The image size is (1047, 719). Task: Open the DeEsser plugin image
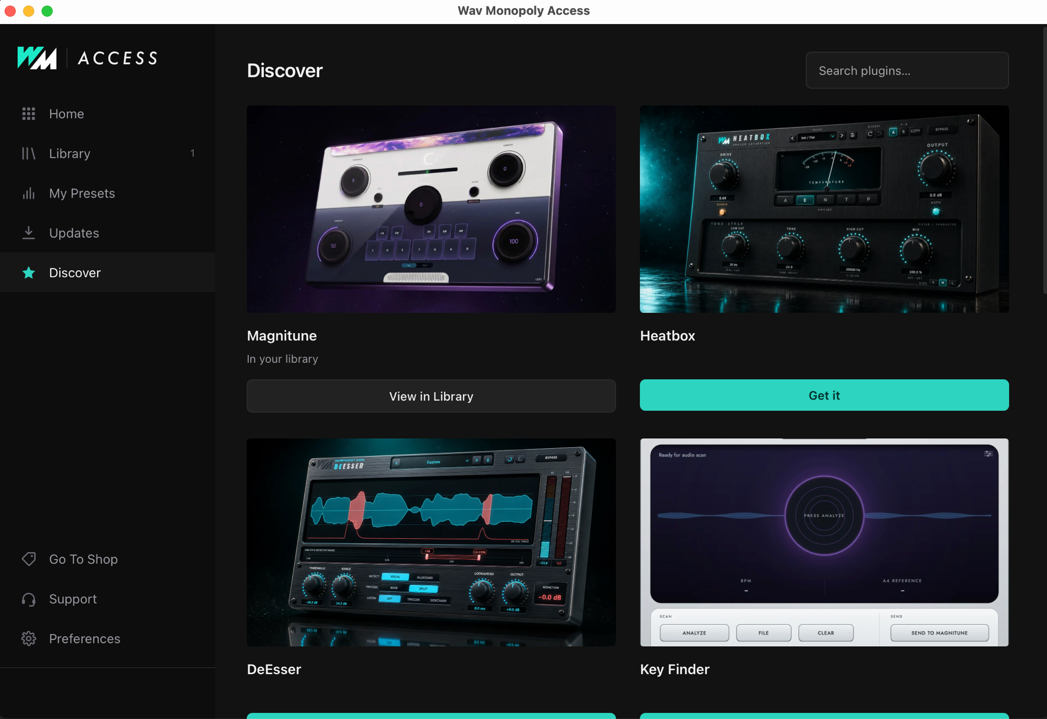(x=431, y=543)
